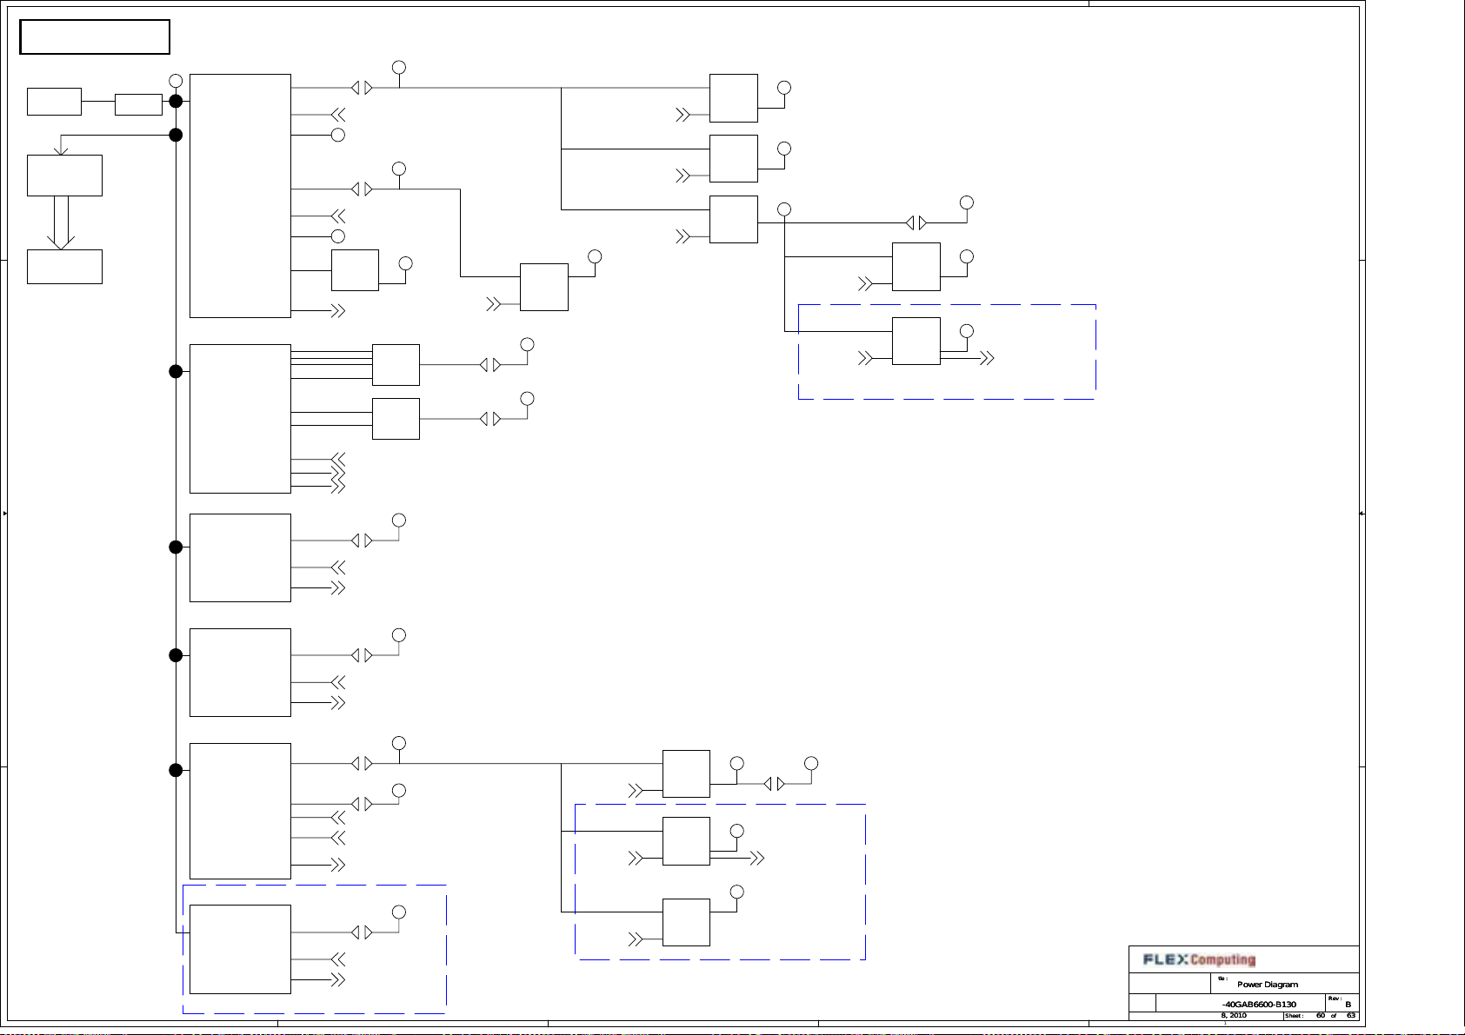Image resolution: width=1465 pixels, height=1035 pixels.
Task: Select the sheet number "60"
Action: (x=1320, y=1015)
